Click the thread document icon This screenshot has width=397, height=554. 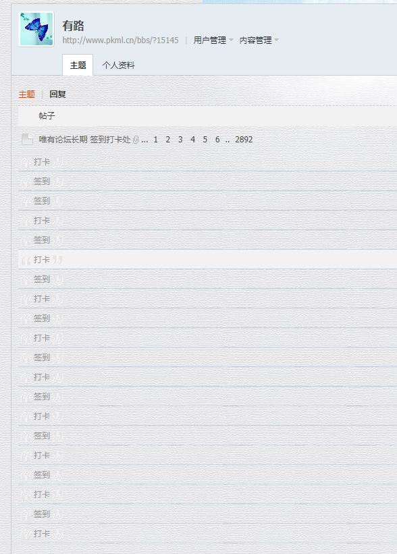(27, 140)
